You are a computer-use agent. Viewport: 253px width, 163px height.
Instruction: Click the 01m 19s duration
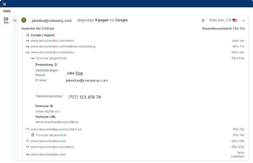pyautogui.click(x=238, y=135)
